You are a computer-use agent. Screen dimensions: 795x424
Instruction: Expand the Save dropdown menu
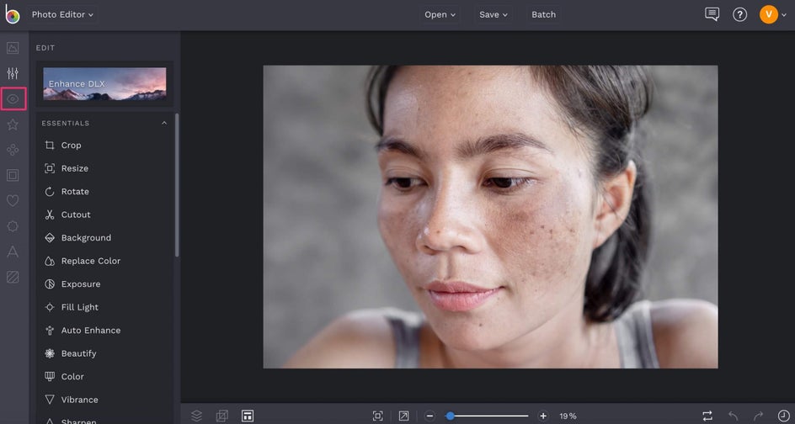coord(494,14)
